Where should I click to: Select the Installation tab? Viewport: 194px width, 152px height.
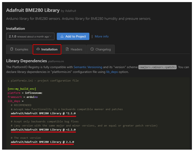coord(47,49)
